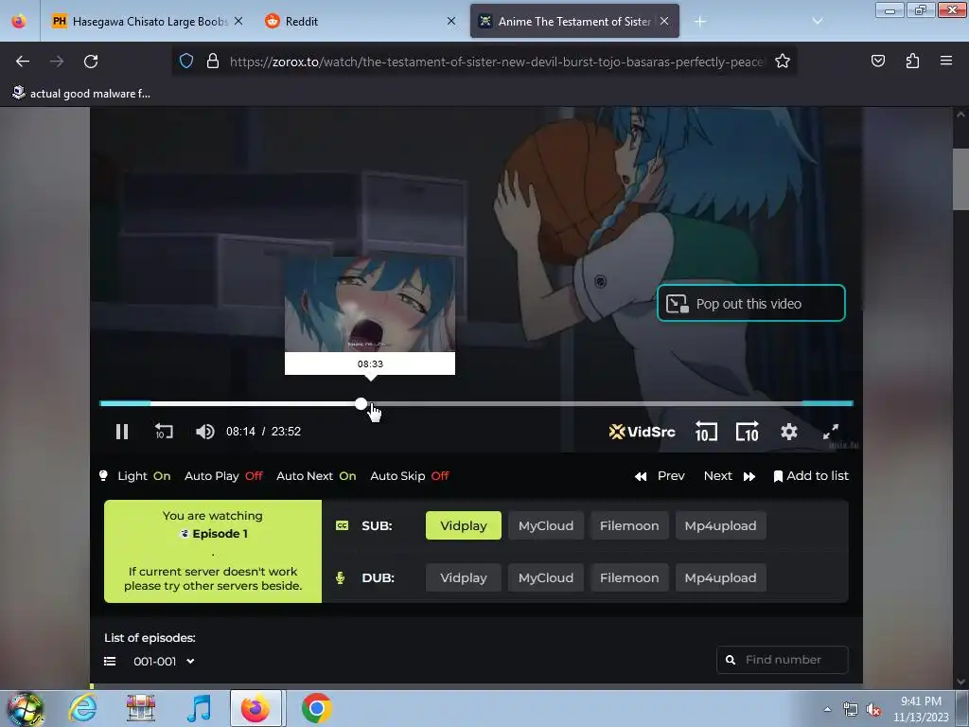969x727 pixels.
Task: Click the seek bar playhead handle
Action: 361,403
